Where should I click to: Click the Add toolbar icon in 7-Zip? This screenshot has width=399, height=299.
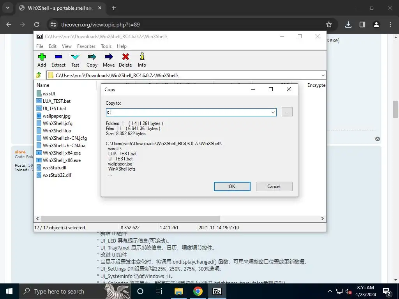[x=42, y=57]
